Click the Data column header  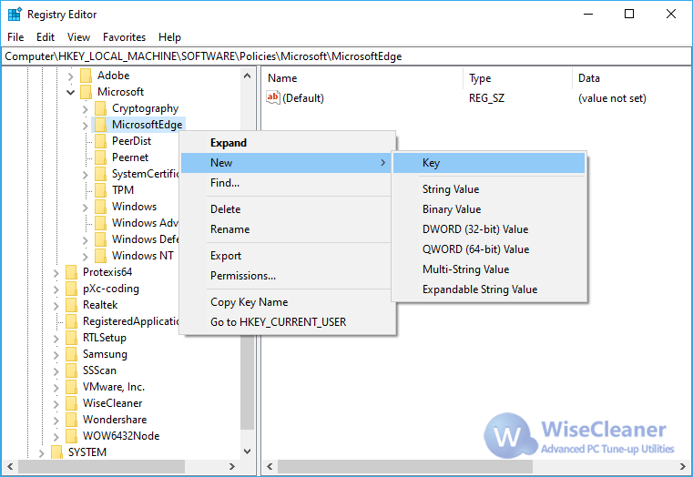tap(632, 78)
